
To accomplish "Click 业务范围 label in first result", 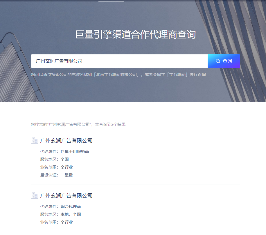I will tap(49, 167).
